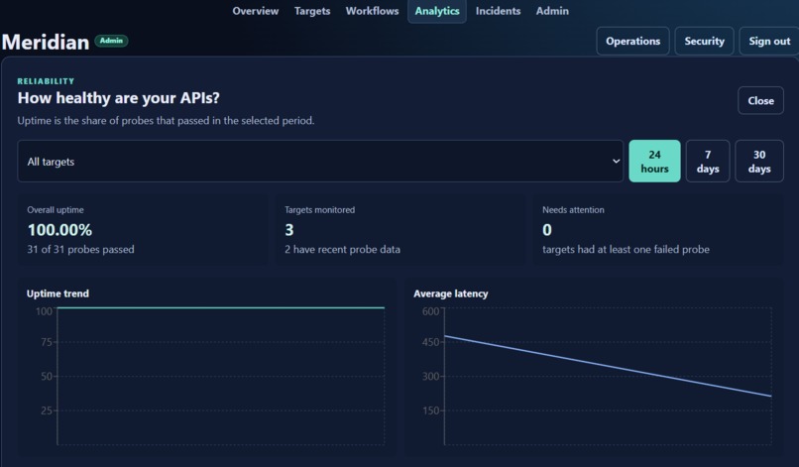Navigate to the Admin tab
This screenshot has width=799, height=467.
pyautogui.click(x=552, y=11)
